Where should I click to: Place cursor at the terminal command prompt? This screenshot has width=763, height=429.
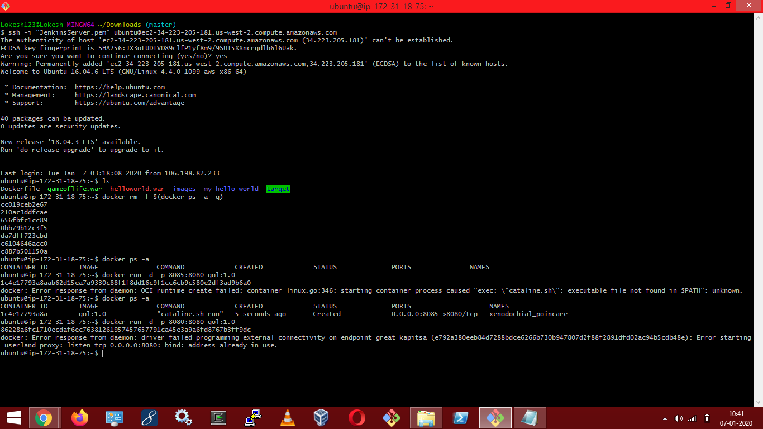tap(103, 353)
